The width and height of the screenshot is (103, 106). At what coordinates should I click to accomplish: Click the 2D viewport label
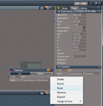coord(42,8)
